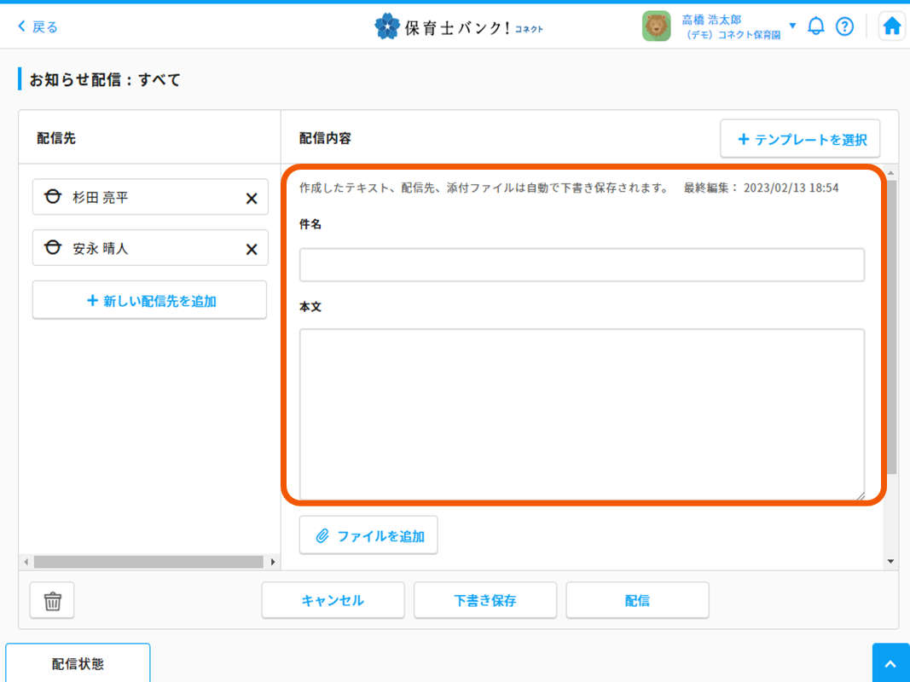
Task: Open テンプレートを選択 template chooser
Action: tap(800, 139)
